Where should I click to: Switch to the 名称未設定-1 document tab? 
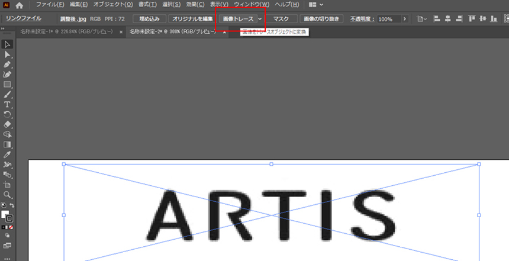click(x=66, y=32)
